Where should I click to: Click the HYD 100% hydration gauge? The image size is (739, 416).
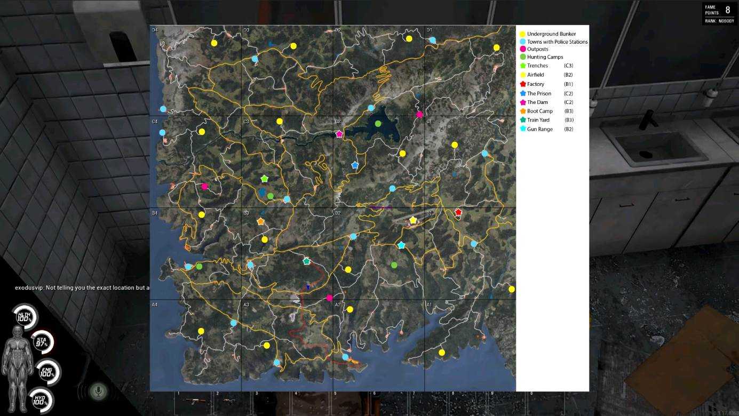coord(41,401)
